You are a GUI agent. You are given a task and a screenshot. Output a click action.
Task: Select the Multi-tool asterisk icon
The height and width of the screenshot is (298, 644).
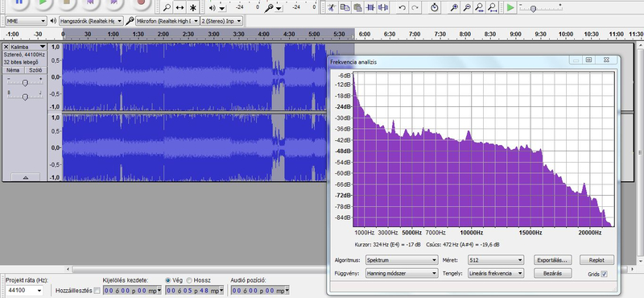point(192,7)
